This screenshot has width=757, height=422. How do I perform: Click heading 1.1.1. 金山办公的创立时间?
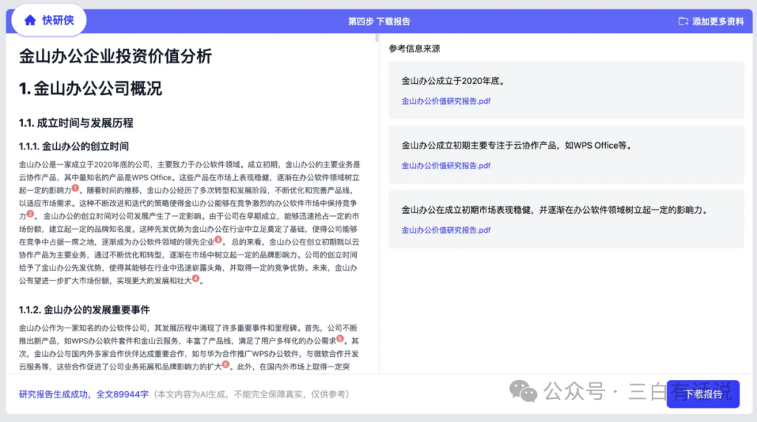click(x=74, y=146)
